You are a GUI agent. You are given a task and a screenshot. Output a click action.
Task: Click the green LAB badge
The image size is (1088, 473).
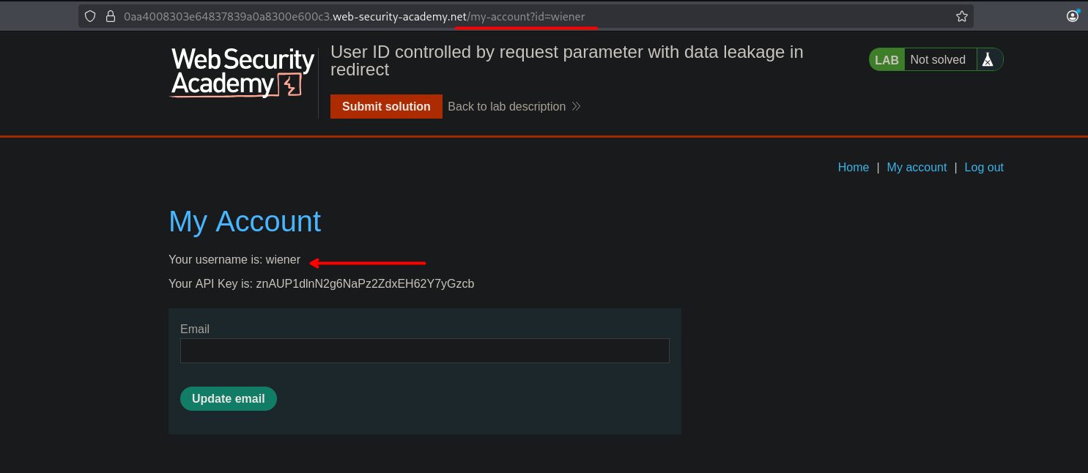pos(887,60)
